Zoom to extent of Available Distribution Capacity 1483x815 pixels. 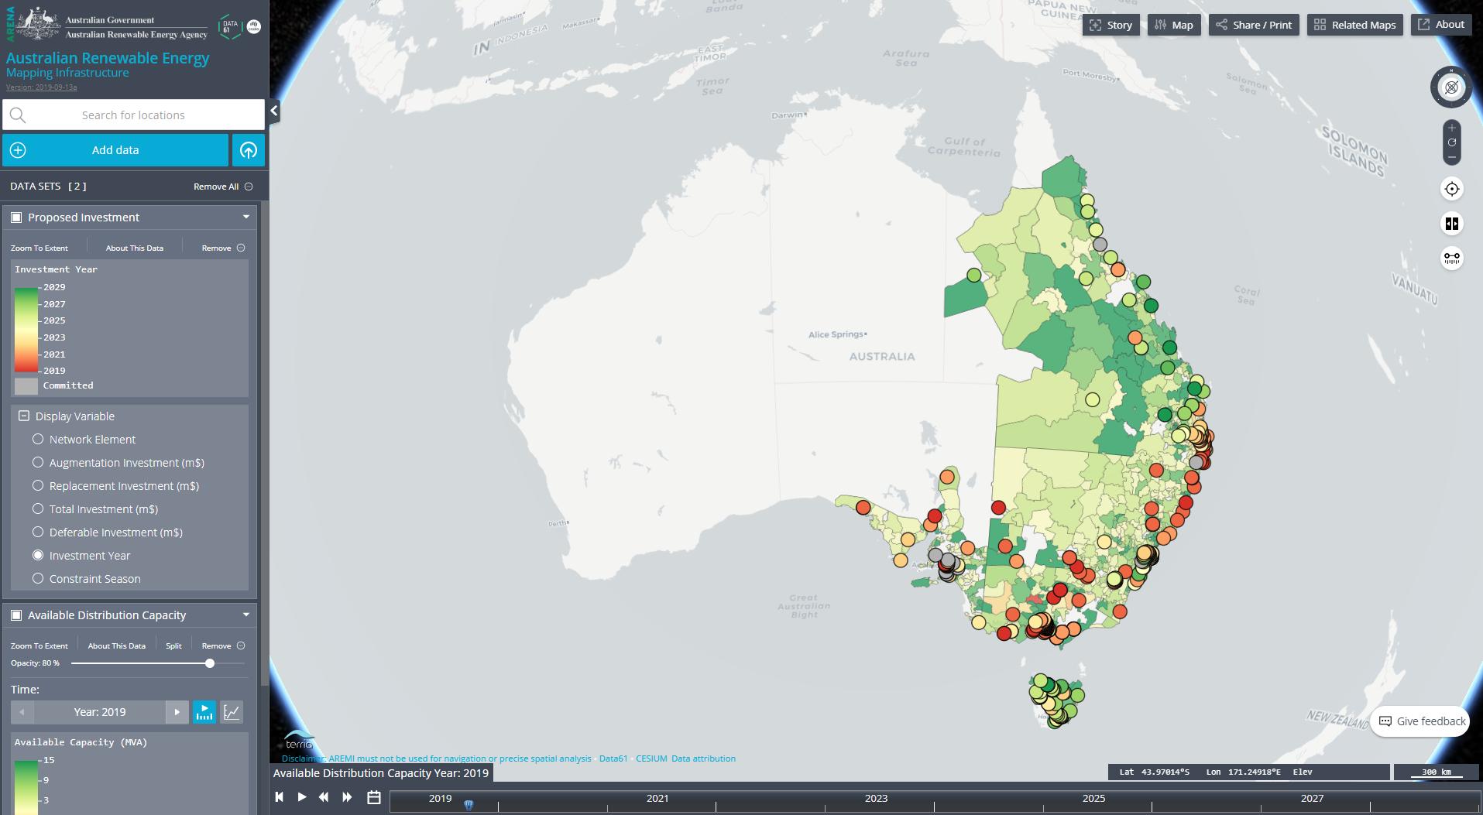[39, 646]
